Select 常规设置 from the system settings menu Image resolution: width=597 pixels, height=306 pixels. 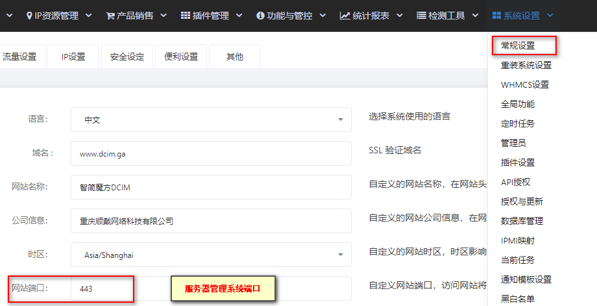click(518, 45)
